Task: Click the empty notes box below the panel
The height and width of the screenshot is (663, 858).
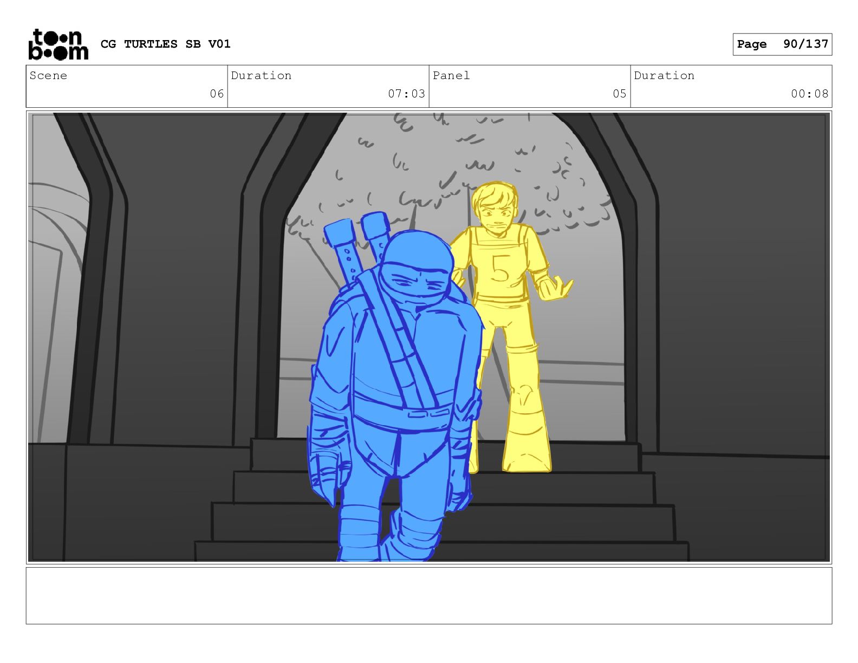Action: [x=429, y=596]
